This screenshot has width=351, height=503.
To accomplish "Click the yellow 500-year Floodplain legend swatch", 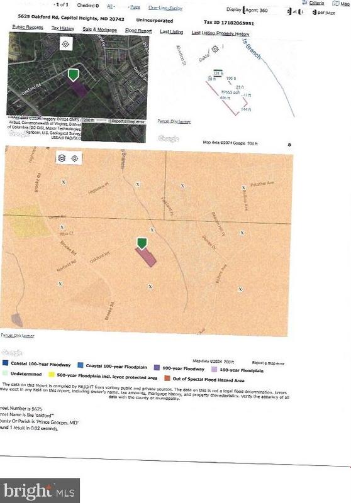I will [x=52, y=374].
